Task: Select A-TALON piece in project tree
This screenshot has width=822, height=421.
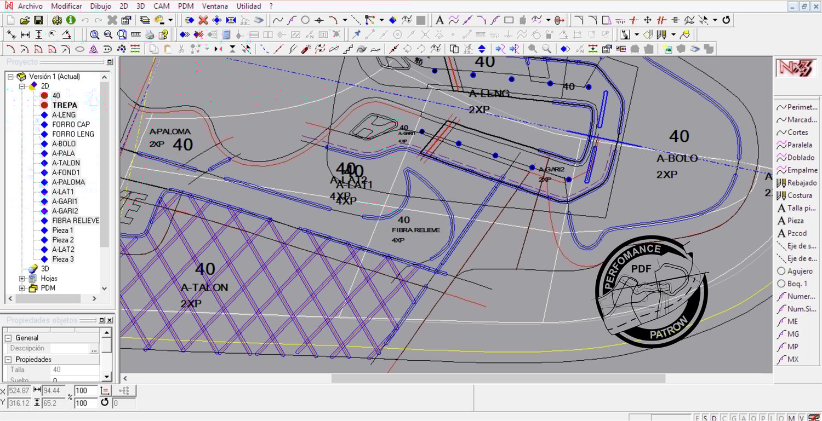Action: point(66,163)
